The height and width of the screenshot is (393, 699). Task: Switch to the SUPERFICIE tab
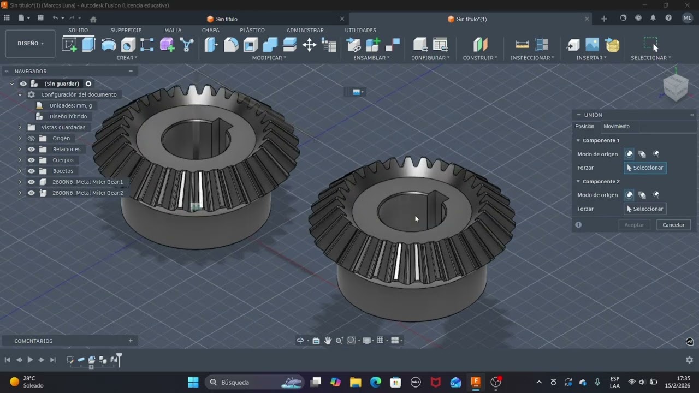click(126, 31)
